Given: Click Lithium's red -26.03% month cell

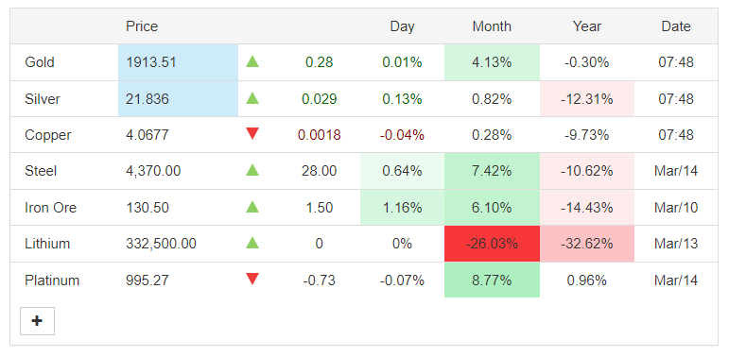Looking at the screenshot, I should [492, 244].
